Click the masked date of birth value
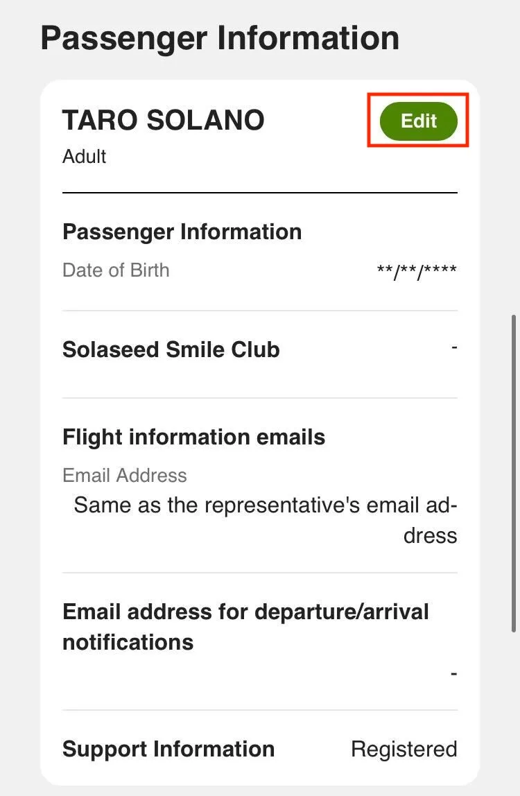This screenshot has height=796, width=520. [417, 271]
